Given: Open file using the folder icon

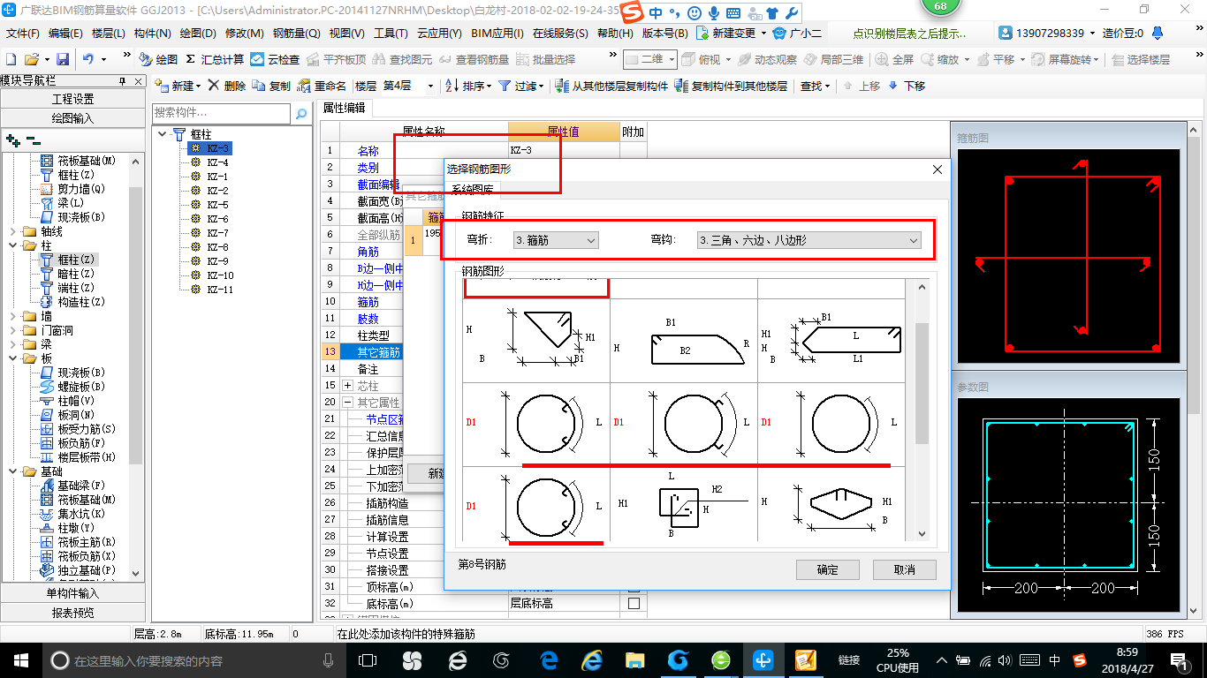Looking at the screenshot, I should 31,59.
